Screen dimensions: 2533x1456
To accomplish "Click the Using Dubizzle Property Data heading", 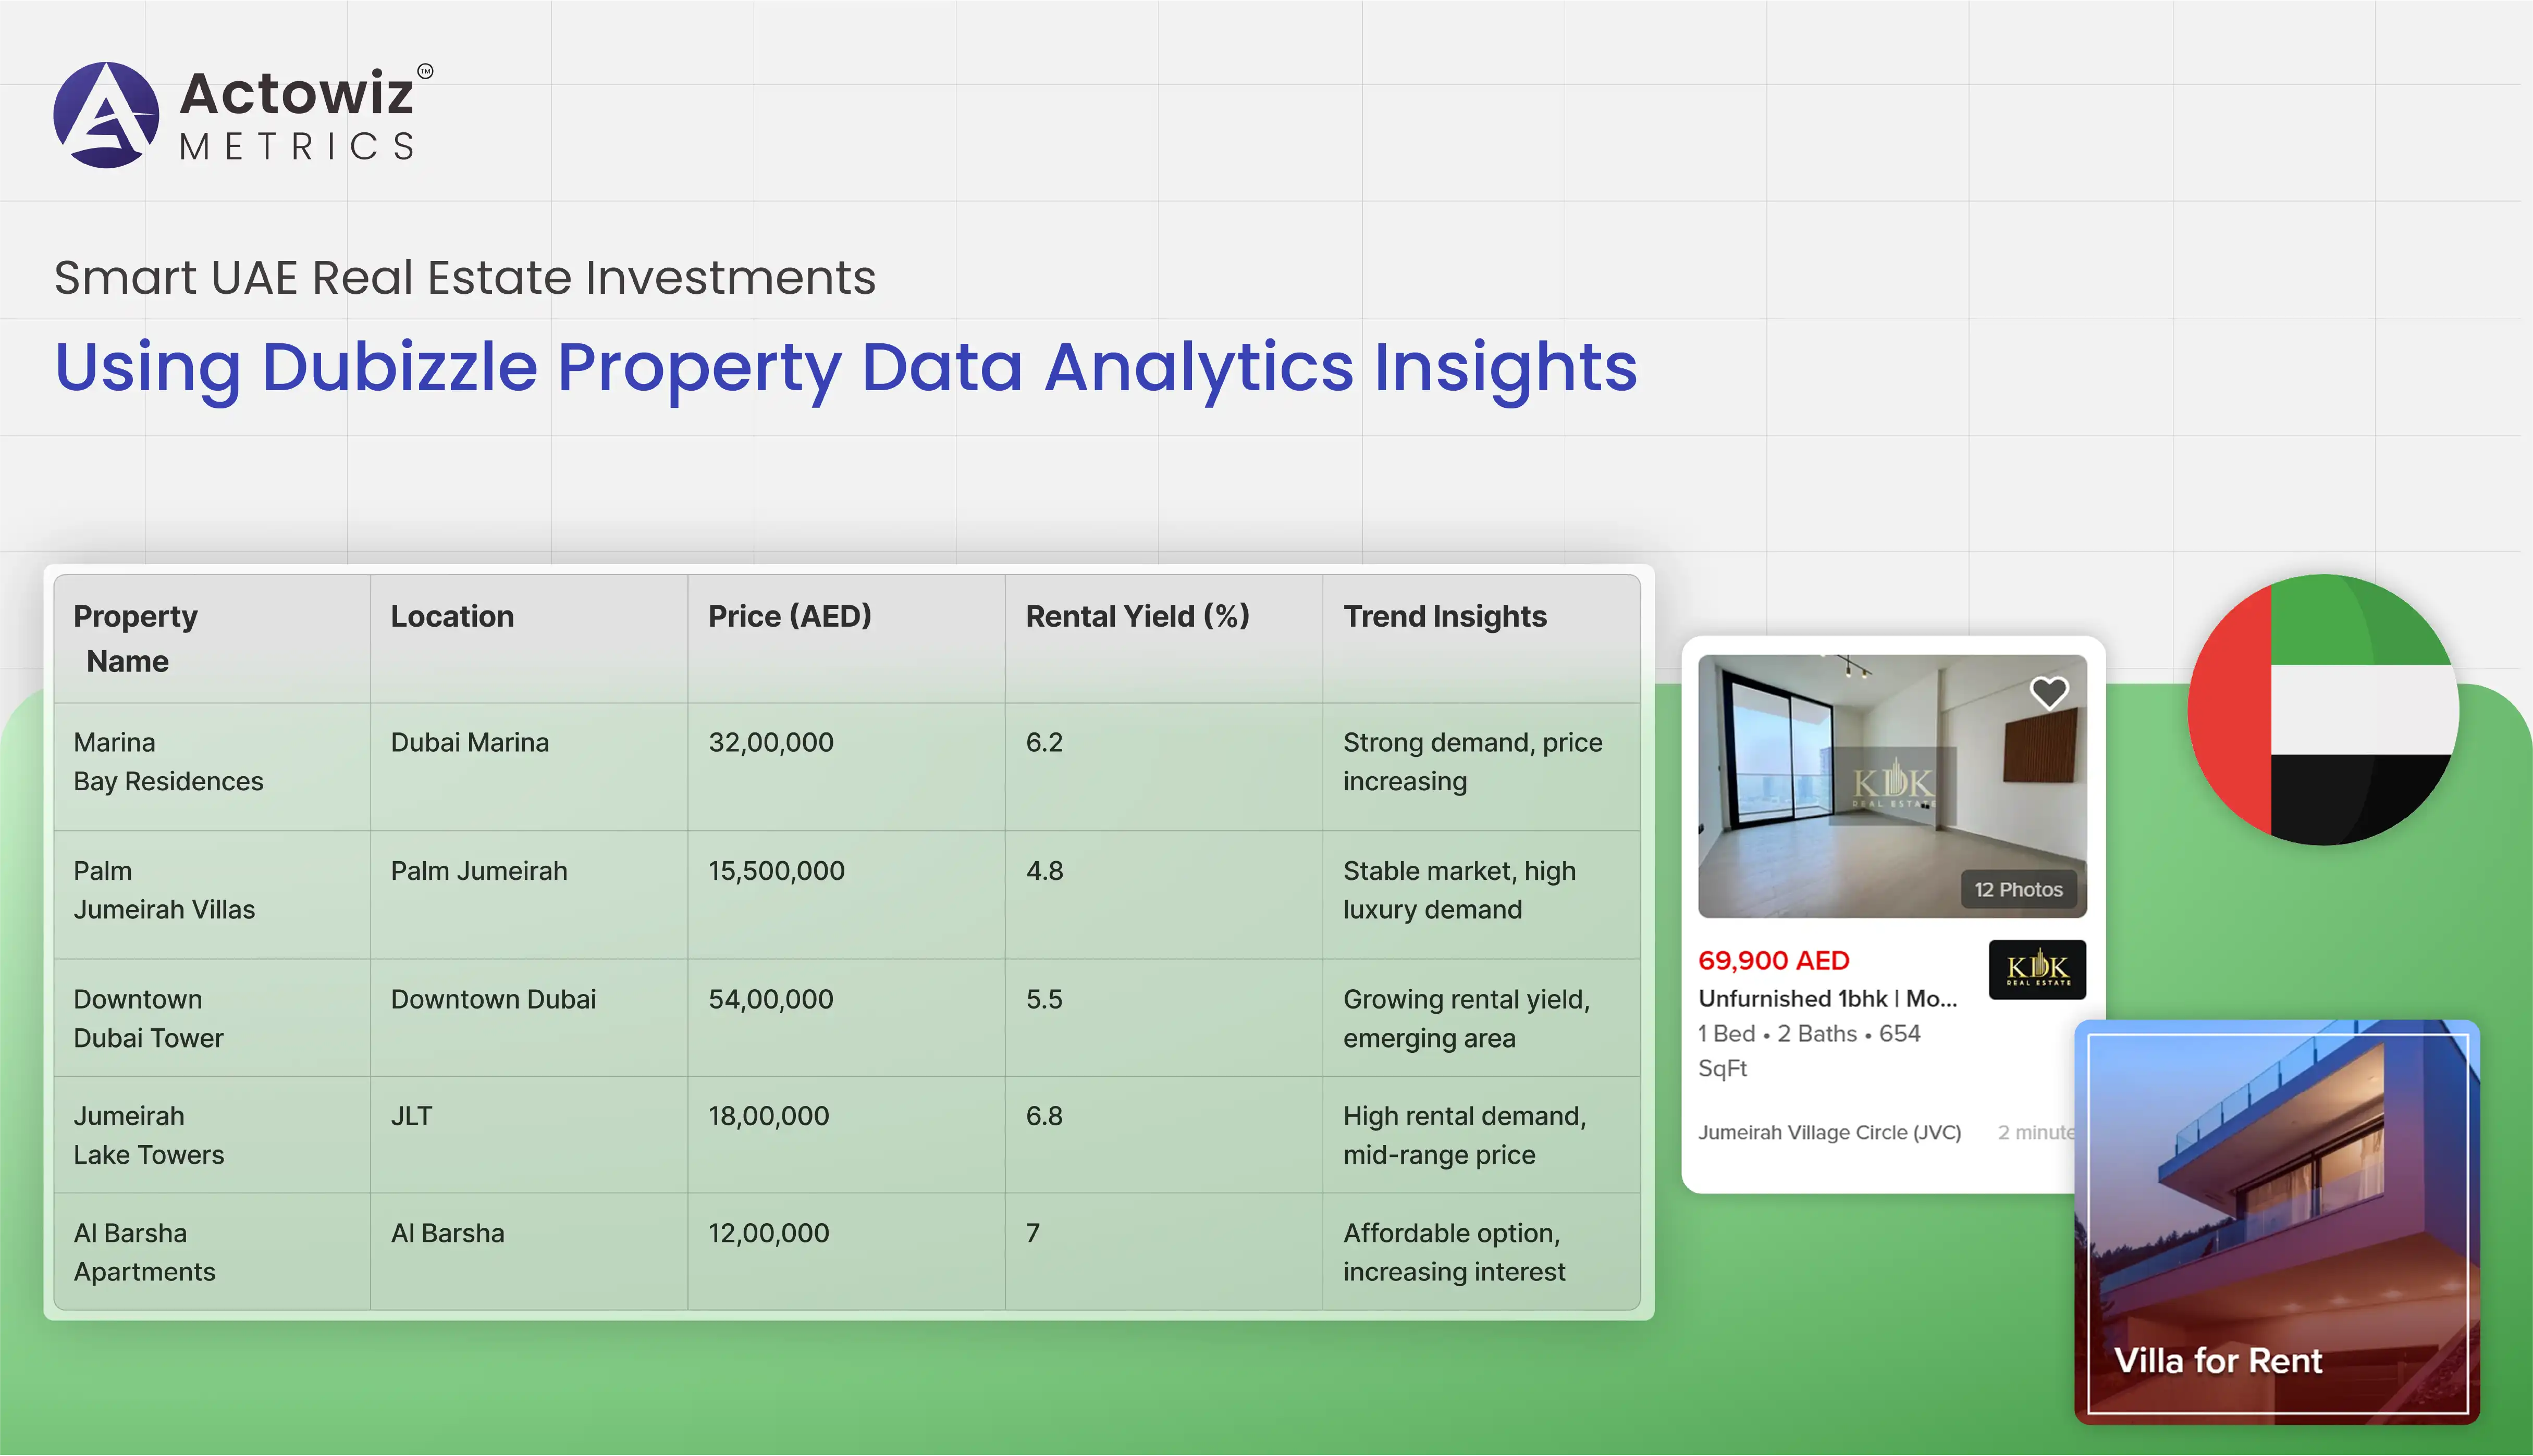I will tap(845, 366).
